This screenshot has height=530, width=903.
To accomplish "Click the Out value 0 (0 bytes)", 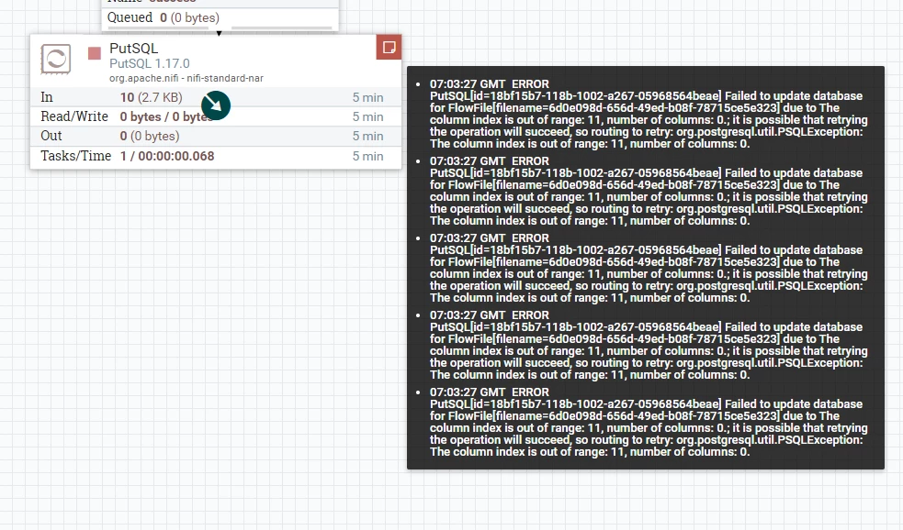I will click(x=150, y=137).
